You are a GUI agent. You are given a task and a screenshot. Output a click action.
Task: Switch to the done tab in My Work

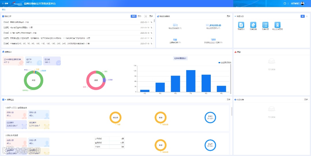(139, 16)
